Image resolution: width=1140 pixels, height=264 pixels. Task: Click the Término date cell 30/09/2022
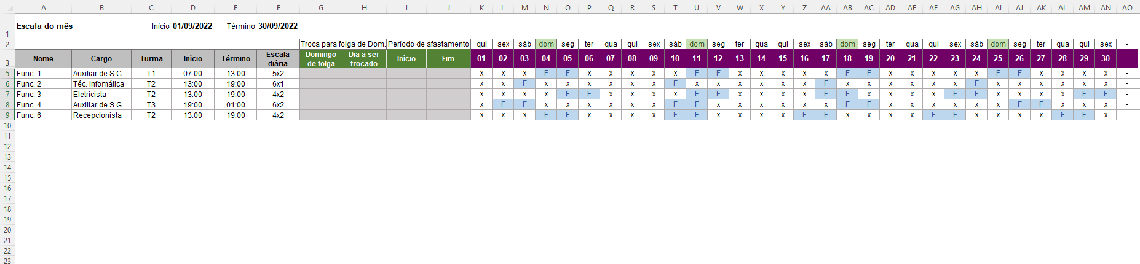coord(278,26)
